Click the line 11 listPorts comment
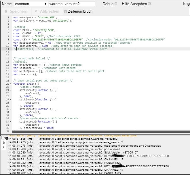Screen dimensions: 190x175 click(60, 49)
